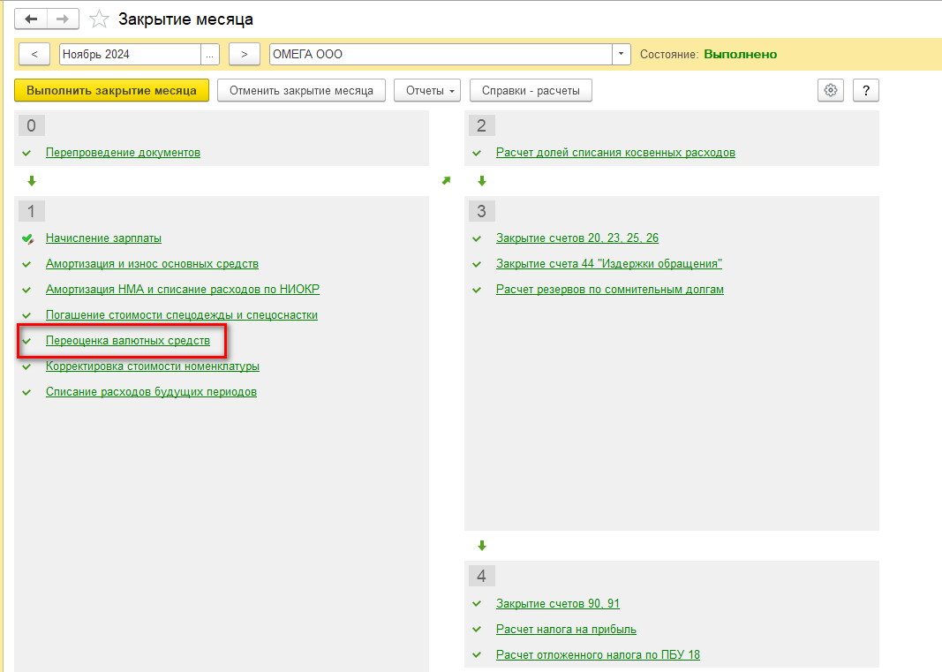
Task: Open help with question mark button
Action: 866,90
